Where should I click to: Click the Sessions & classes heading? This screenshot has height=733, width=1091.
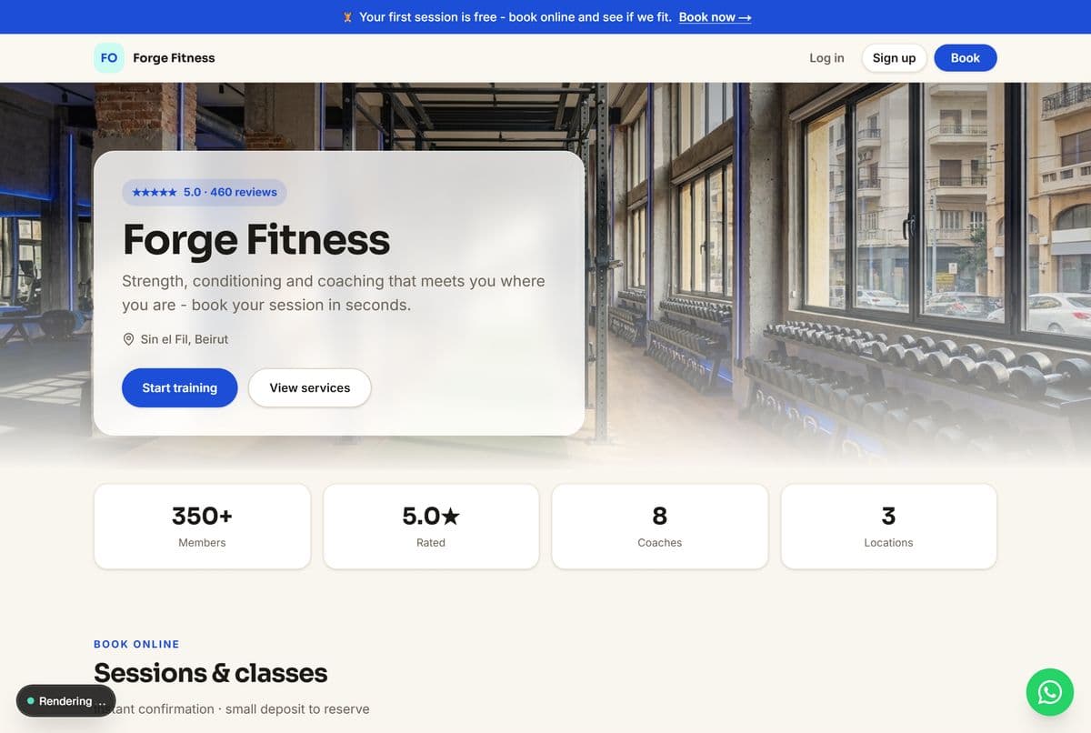pyautogui.click(x=211, y=673)
